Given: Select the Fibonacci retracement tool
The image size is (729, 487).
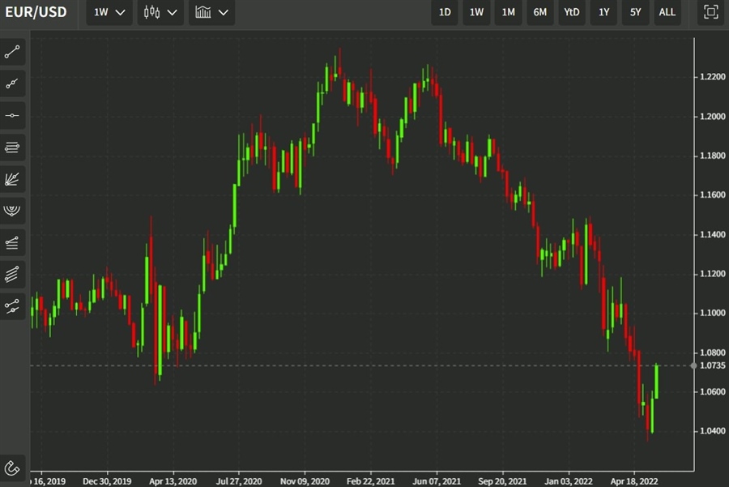Looking at the screenshot, I should (x=12, y=147).
